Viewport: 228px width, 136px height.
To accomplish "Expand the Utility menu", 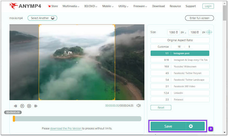I will pyautogui.click(x=123, y=6).
